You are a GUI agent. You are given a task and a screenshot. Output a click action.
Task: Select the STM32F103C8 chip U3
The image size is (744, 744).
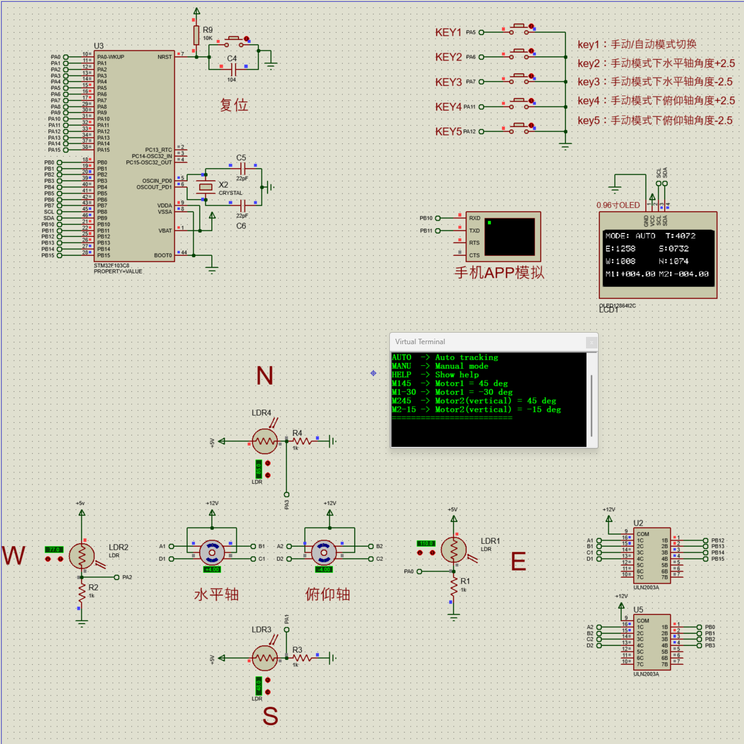click(x=134, y=155)
